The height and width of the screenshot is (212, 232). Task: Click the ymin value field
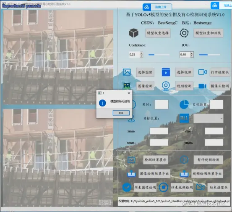click(214, 131)
